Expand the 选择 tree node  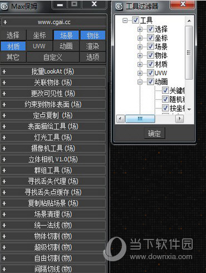[x=140, y=29]
